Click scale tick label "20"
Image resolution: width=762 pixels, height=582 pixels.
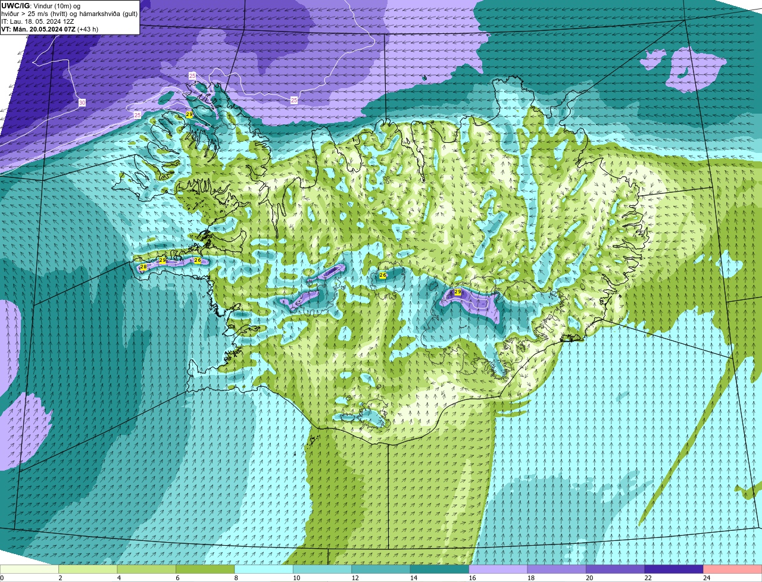click(x=589, y=578)
